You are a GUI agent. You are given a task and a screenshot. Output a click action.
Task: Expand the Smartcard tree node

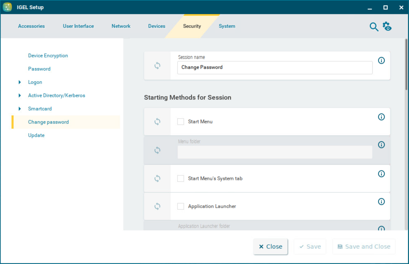click(20, 109)
